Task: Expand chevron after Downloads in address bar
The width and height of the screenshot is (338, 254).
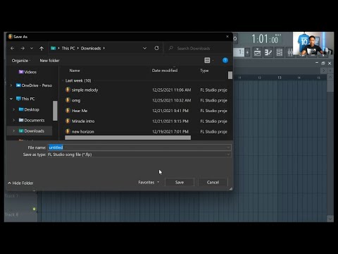Action: point(104,48)
